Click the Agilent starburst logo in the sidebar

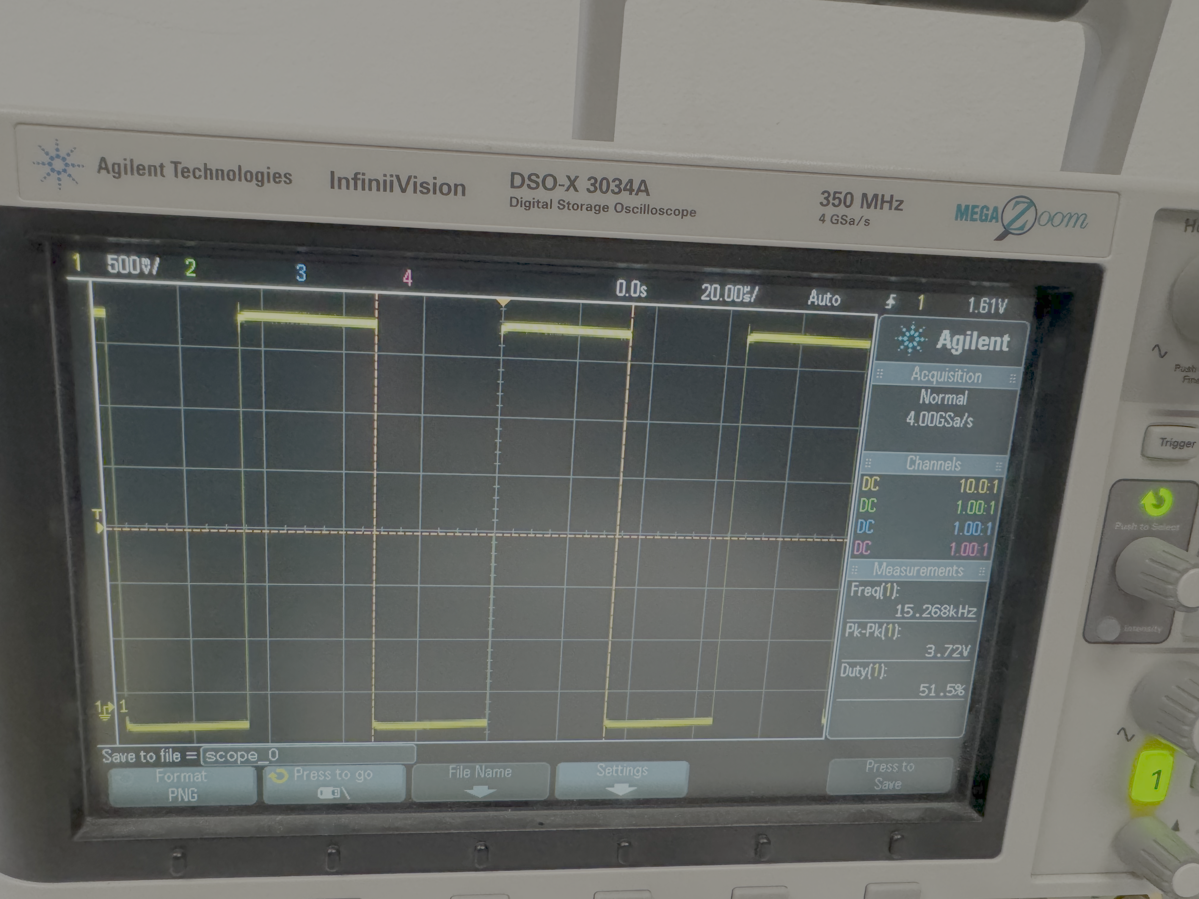(911, 339)
